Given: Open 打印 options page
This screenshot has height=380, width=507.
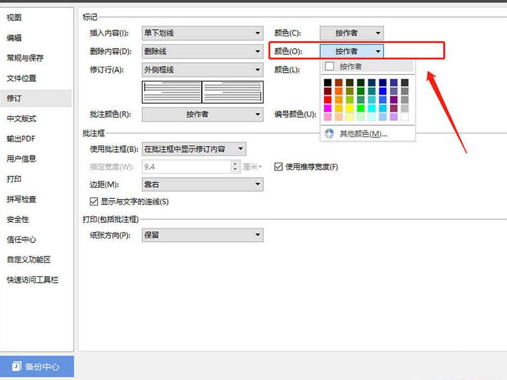Looking at the screenshot, I should (15, 179).
